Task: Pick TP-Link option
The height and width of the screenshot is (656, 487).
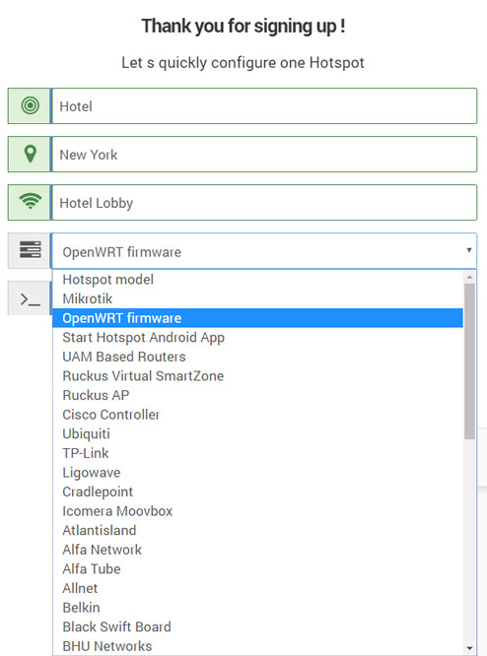Action: [x=257, y=453]
